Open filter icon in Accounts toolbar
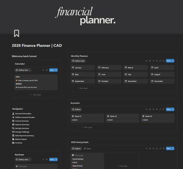 pos(146,109)
